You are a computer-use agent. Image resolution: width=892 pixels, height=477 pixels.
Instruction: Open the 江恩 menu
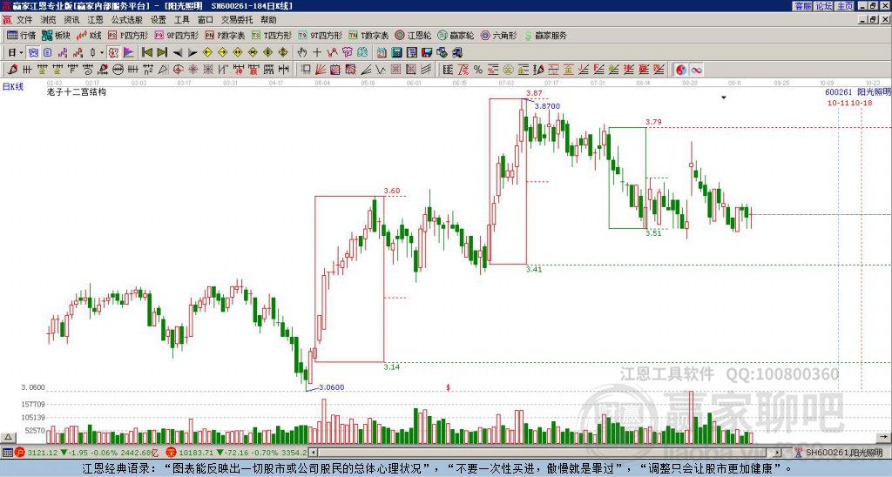(x=95, y=20)
